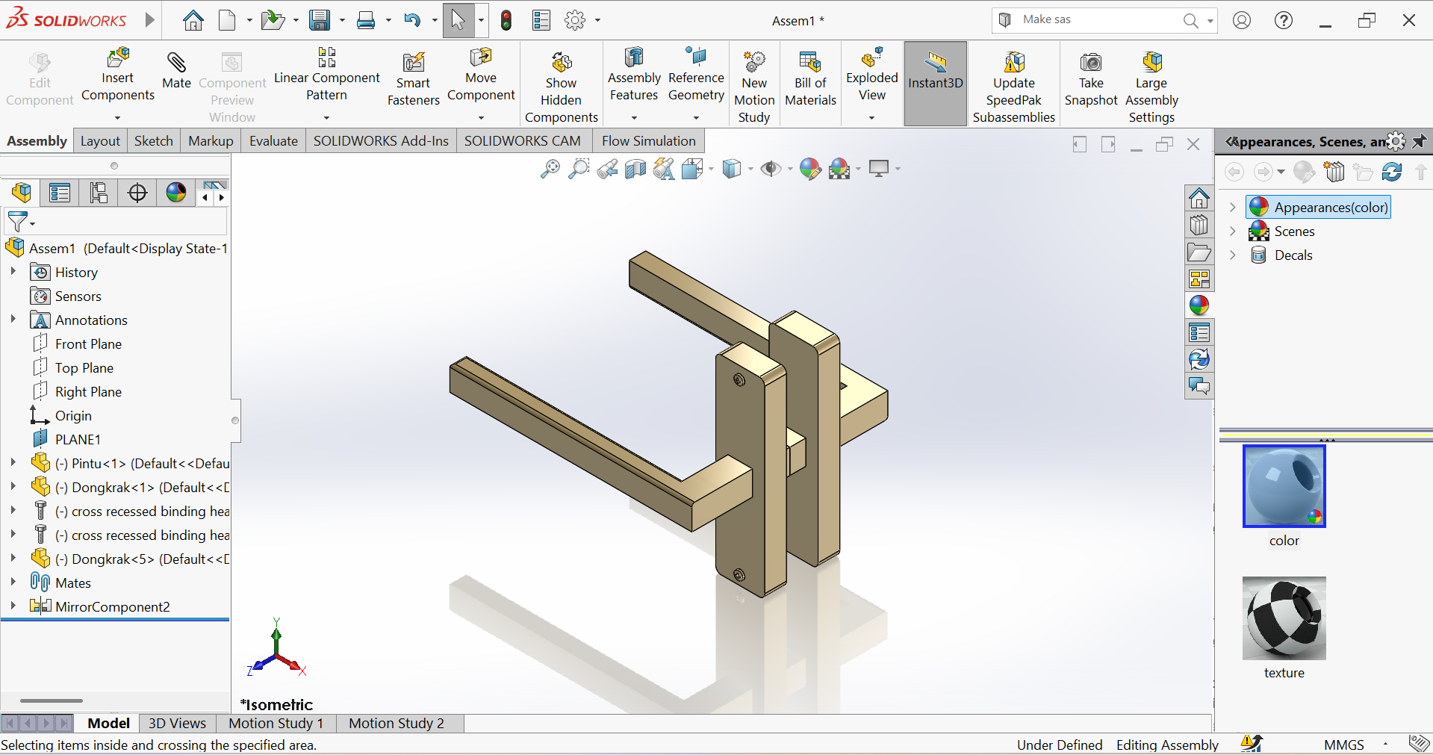Switch to the Layout tab

[100, 141]
